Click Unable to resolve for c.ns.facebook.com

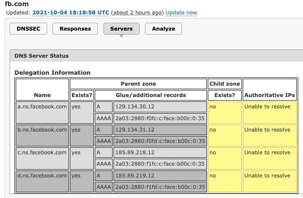coord(270,158)
